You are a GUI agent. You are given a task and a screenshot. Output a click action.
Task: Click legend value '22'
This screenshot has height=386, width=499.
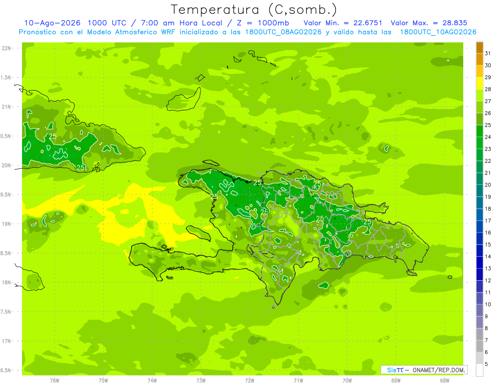click(x=488, y=161)
